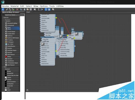Image resolution: width=135 pixels, height=100 pixels.
Task: Select Advanced Lighting material in browser
Action: click(12, 23)
